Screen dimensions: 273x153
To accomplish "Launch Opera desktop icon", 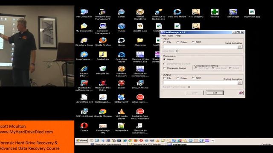I will pos(84,127).
